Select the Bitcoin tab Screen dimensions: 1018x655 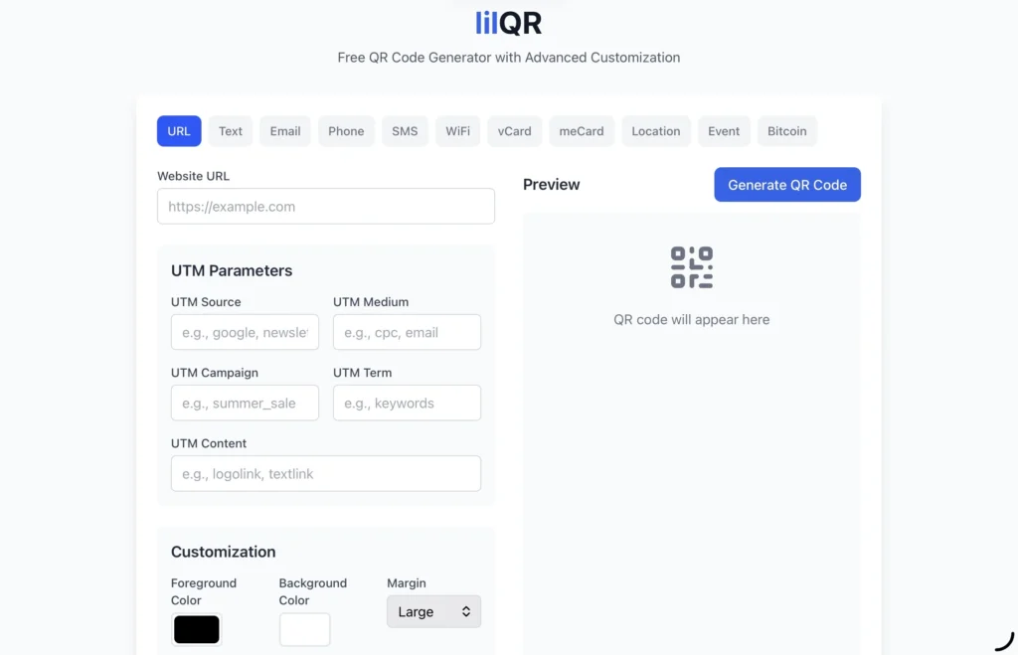click(786, 131)
